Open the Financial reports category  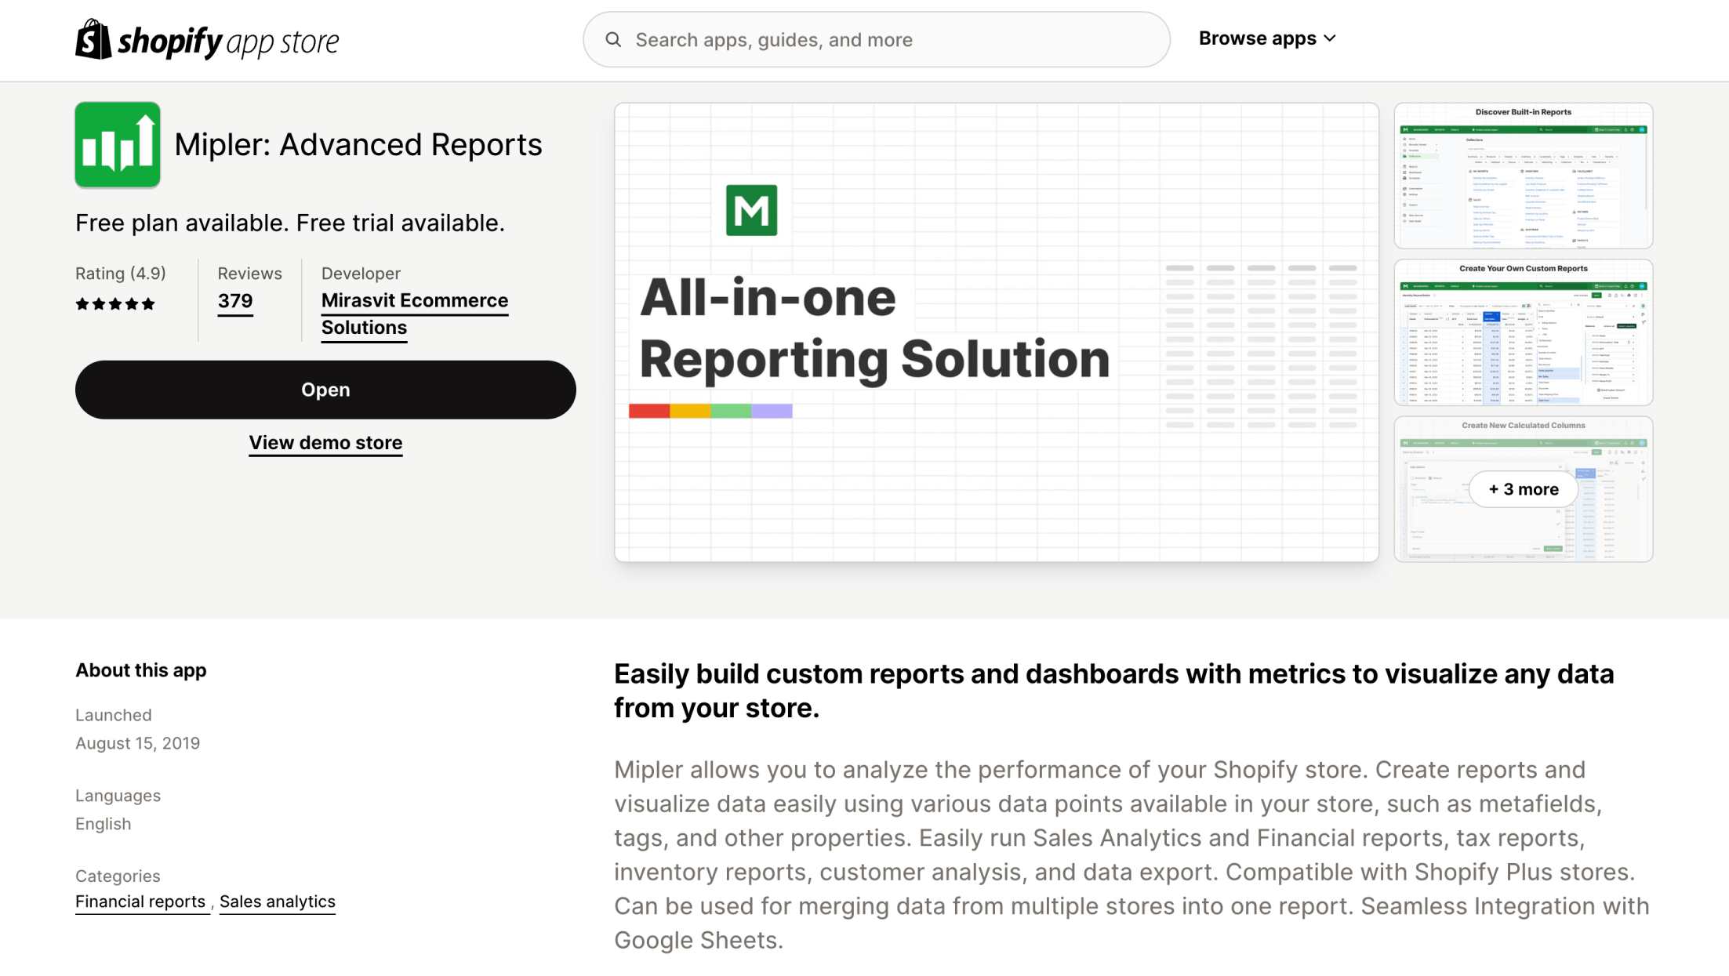pyautogui.click(x=140, y=902)
